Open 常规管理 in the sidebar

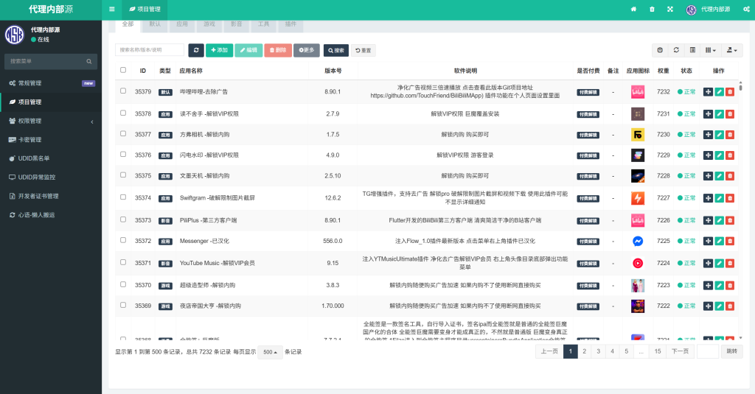51,83
